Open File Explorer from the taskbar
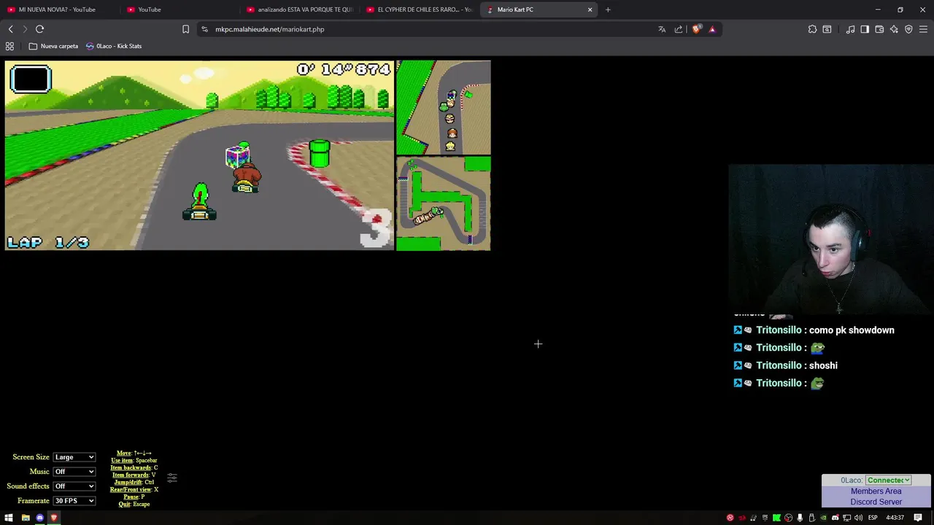The width and height of the screenshot is (934, 525). pyautogui.click(x=26, y=518)
